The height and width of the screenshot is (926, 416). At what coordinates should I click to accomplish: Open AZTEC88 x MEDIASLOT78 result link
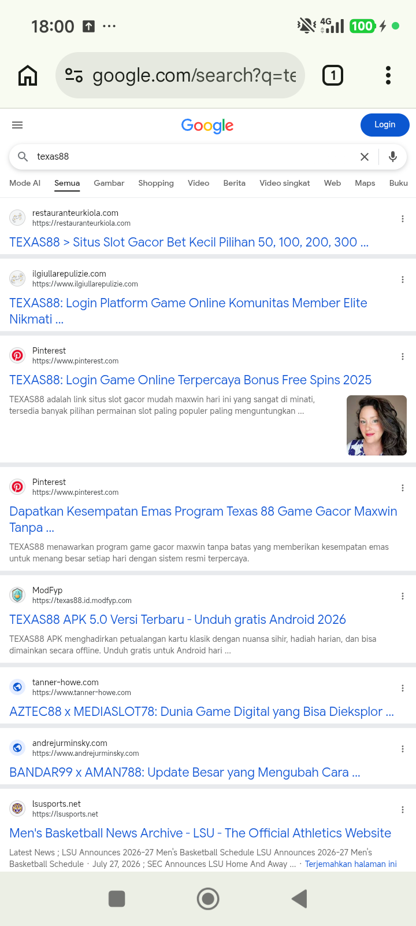click(202, 712)
